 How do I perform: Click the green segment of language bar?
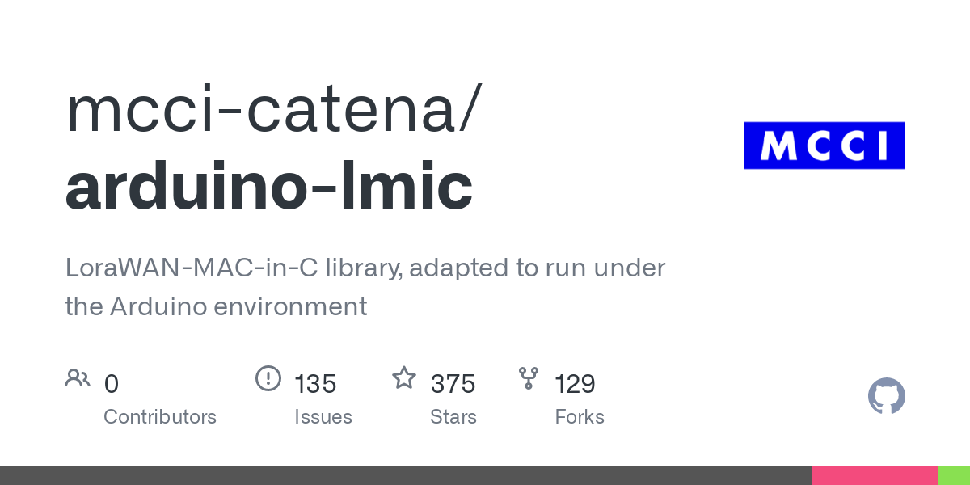pyautogui.click(x=953, y=475)
